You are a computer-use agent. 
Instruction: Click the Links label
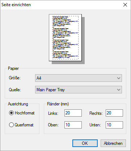[53, 113]
